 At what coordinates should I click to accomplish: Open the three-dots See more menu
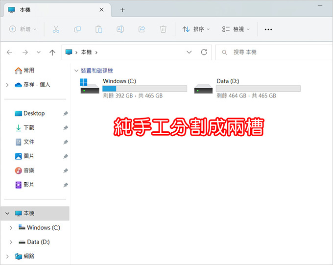[x=268, y=29]
